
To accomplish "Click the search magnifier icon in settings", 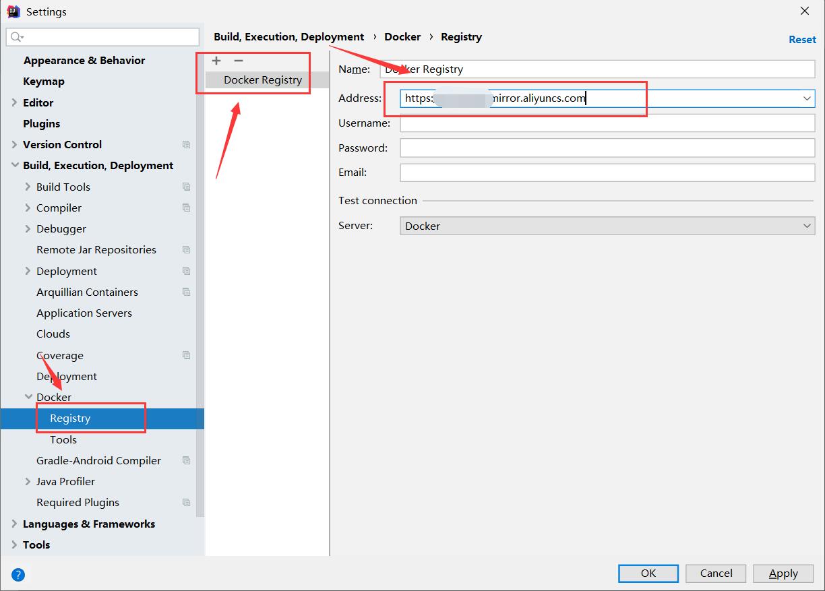I will (17, 37).
